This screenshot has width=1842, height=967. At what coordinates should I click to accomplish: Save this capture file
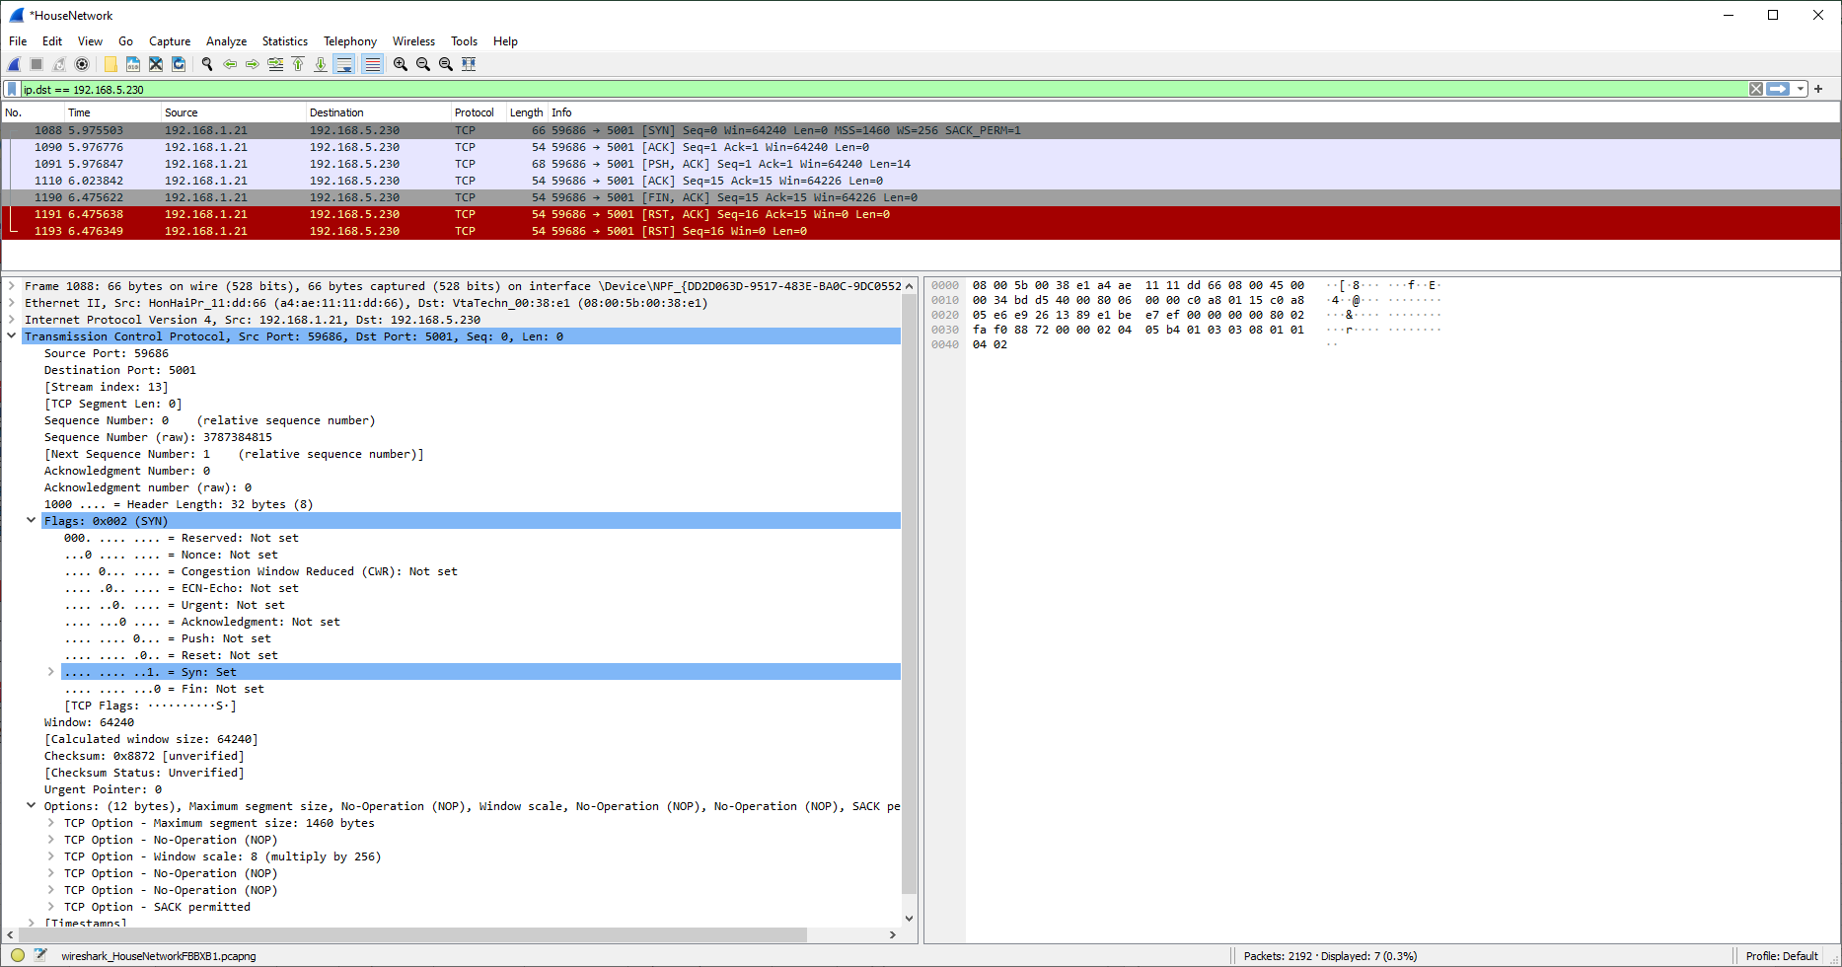click(x=133, y=64)
